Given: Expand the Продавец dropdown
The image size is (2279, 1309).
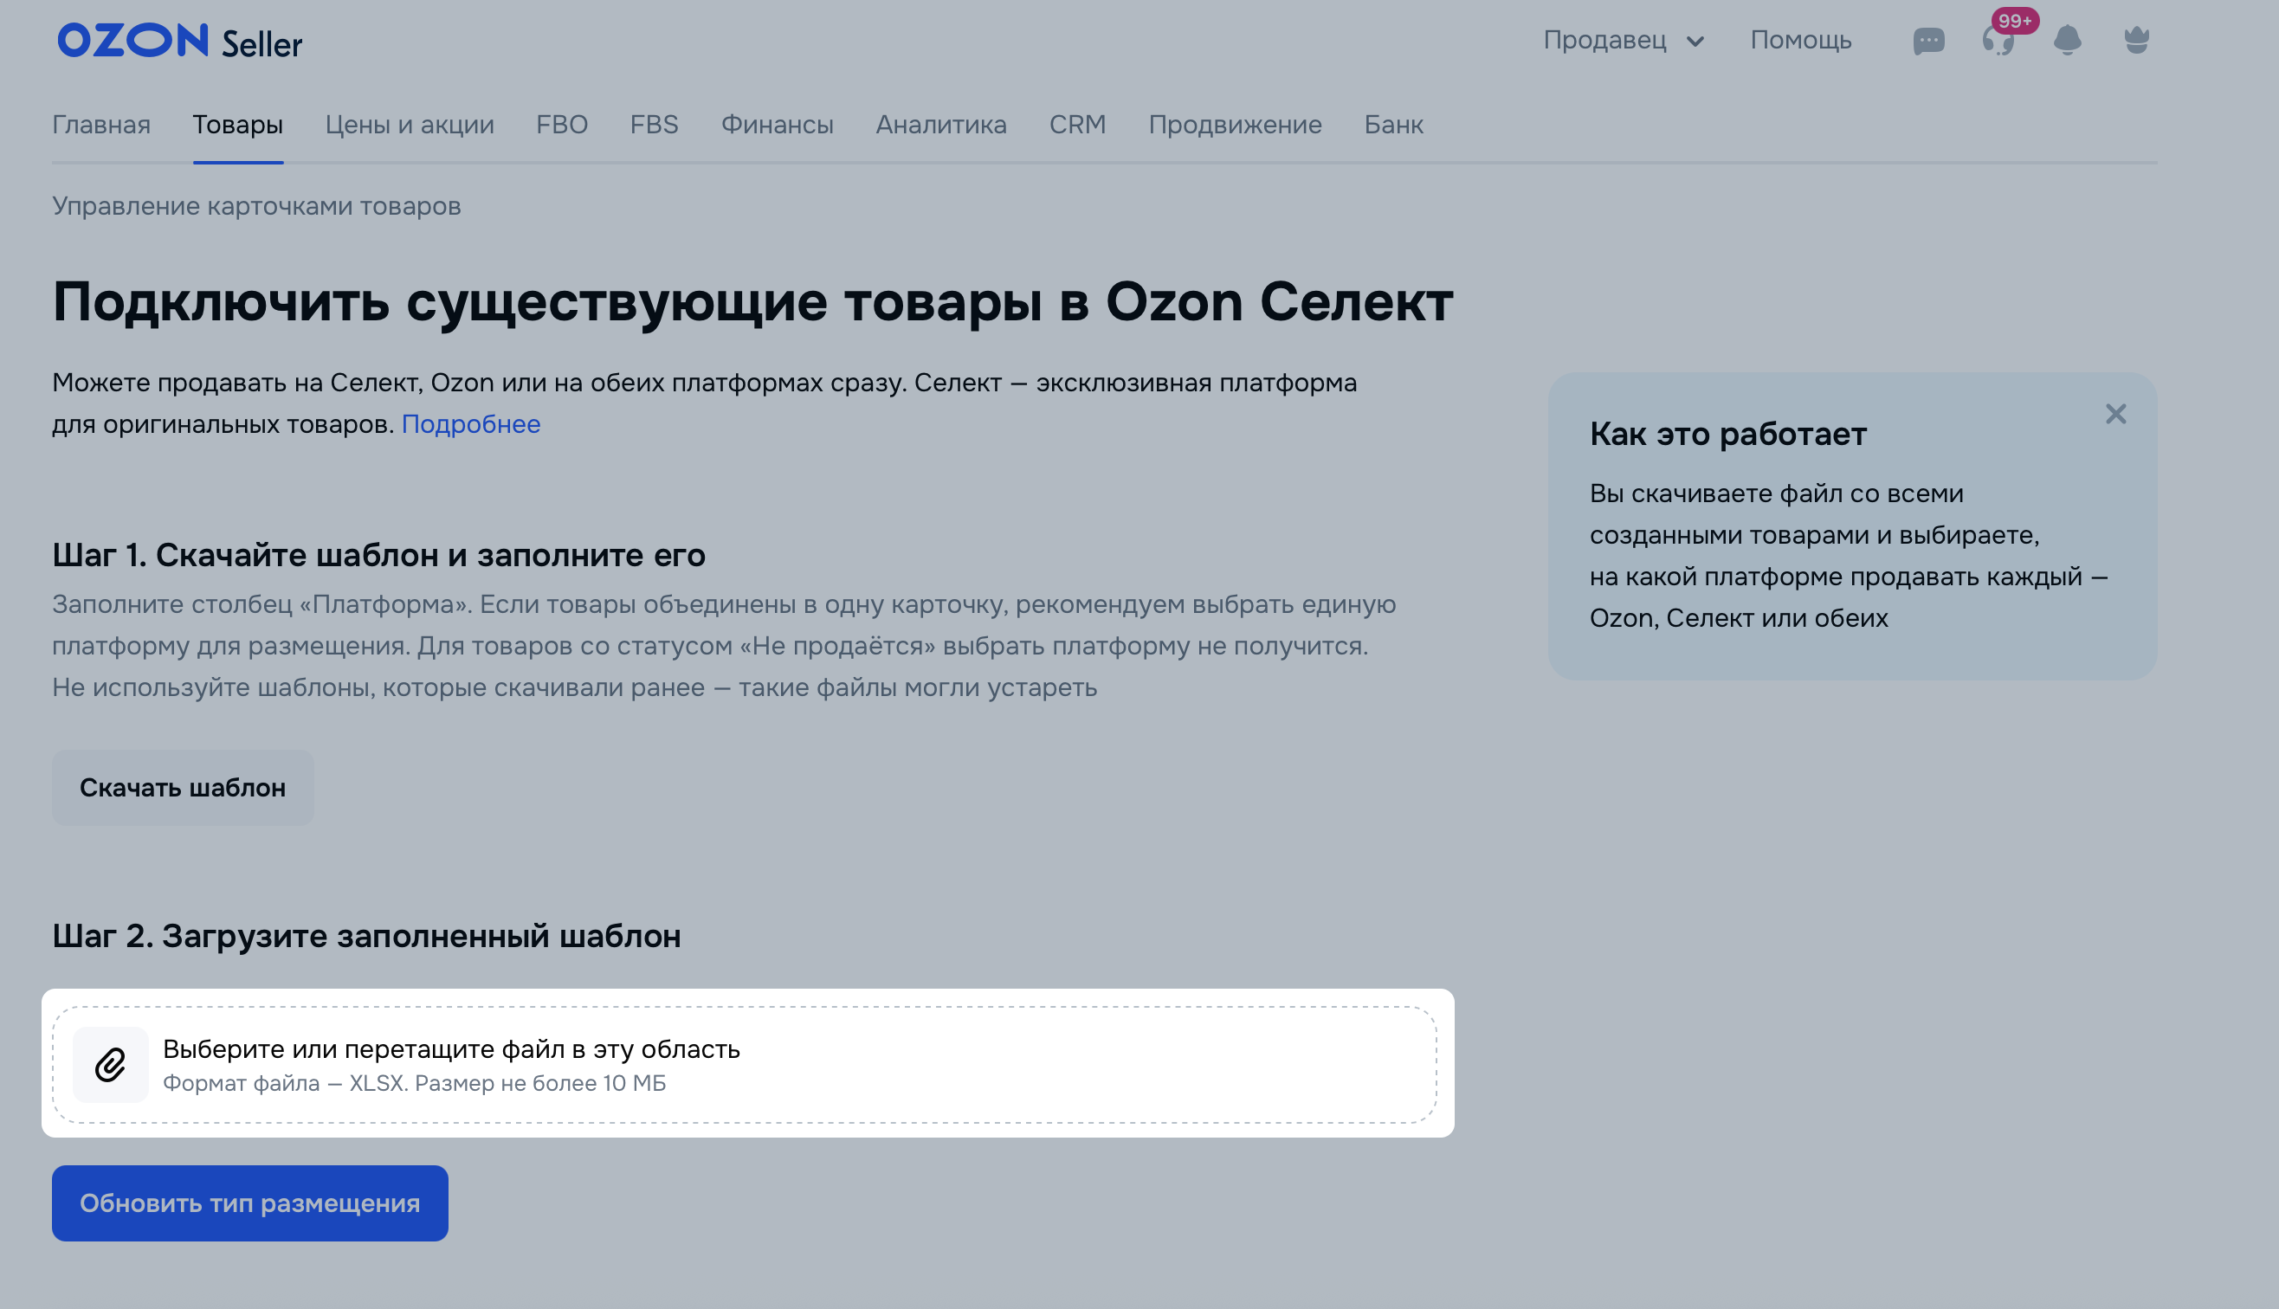Looking at the screenshot, I should [1623, 42].
